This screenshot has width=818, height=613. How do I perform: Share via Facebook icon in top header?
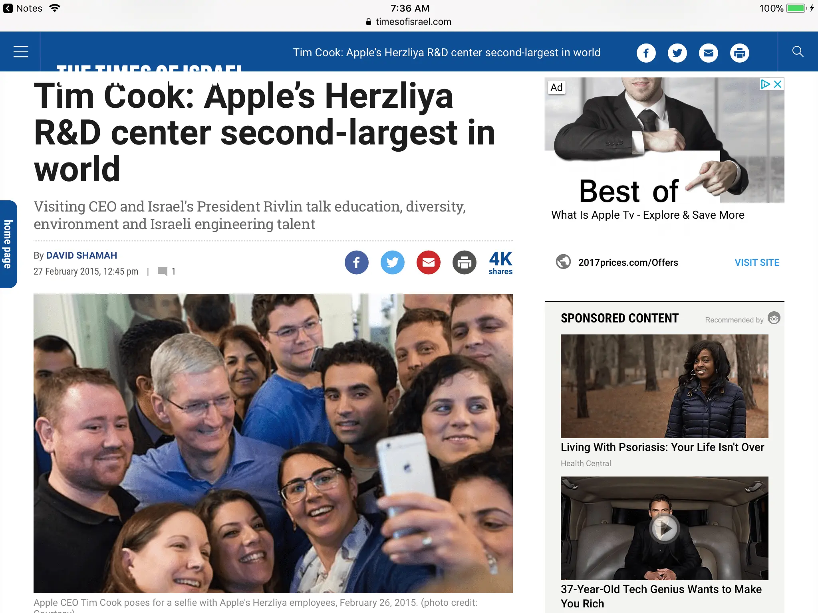pyautogui.click(x=646, y=53)
